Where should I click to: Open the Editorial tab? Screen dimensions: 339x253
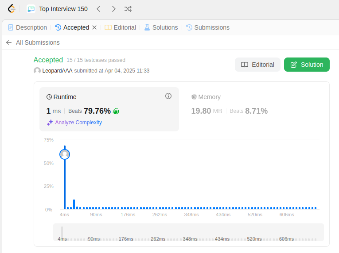click(120, 27)
